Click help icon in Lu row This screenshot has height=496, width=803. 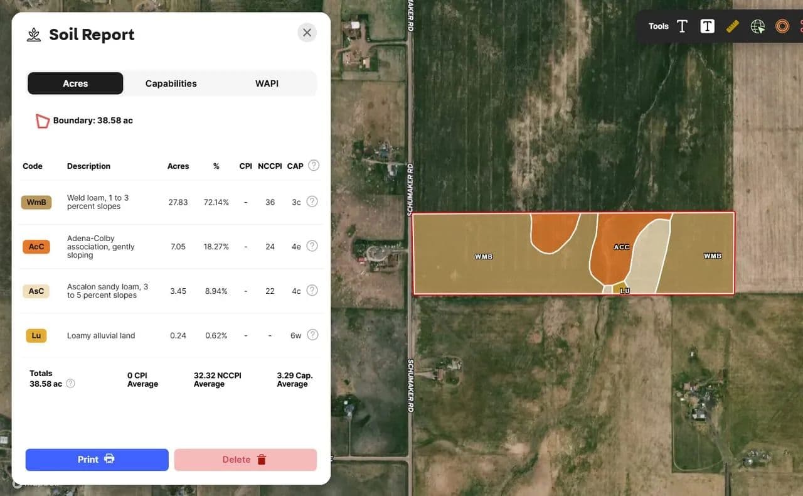pos(312,335)
